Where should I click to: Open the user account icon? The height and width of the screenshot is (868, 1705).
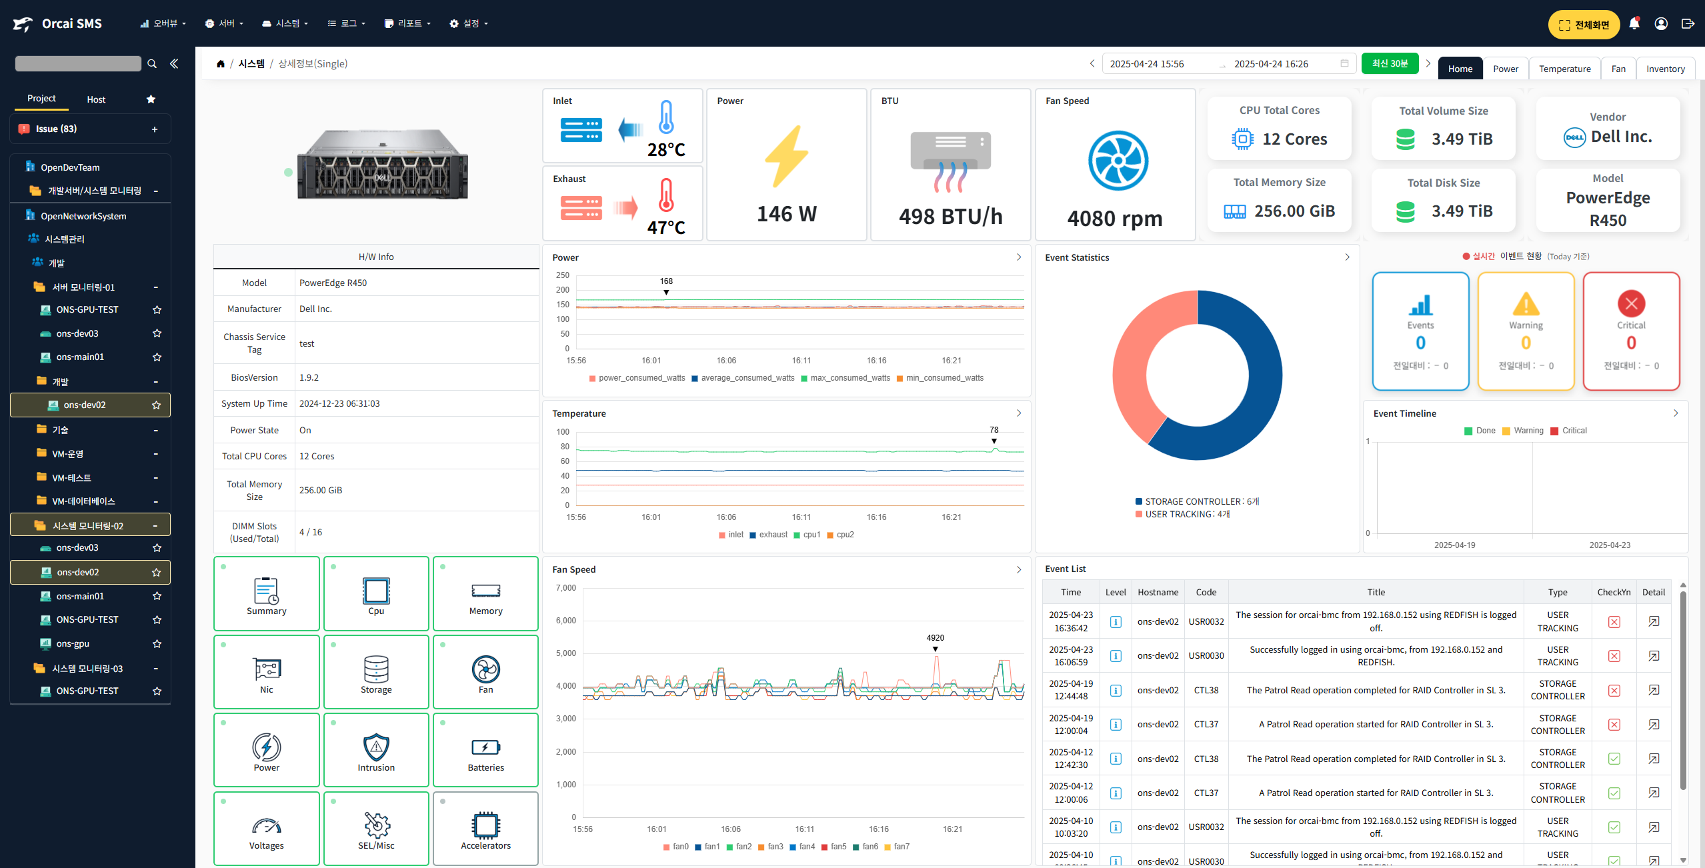(x=1661, y=24)
